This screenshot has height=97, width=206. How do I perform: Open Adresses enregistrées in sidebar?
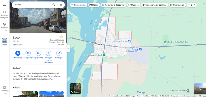point(4,15)
